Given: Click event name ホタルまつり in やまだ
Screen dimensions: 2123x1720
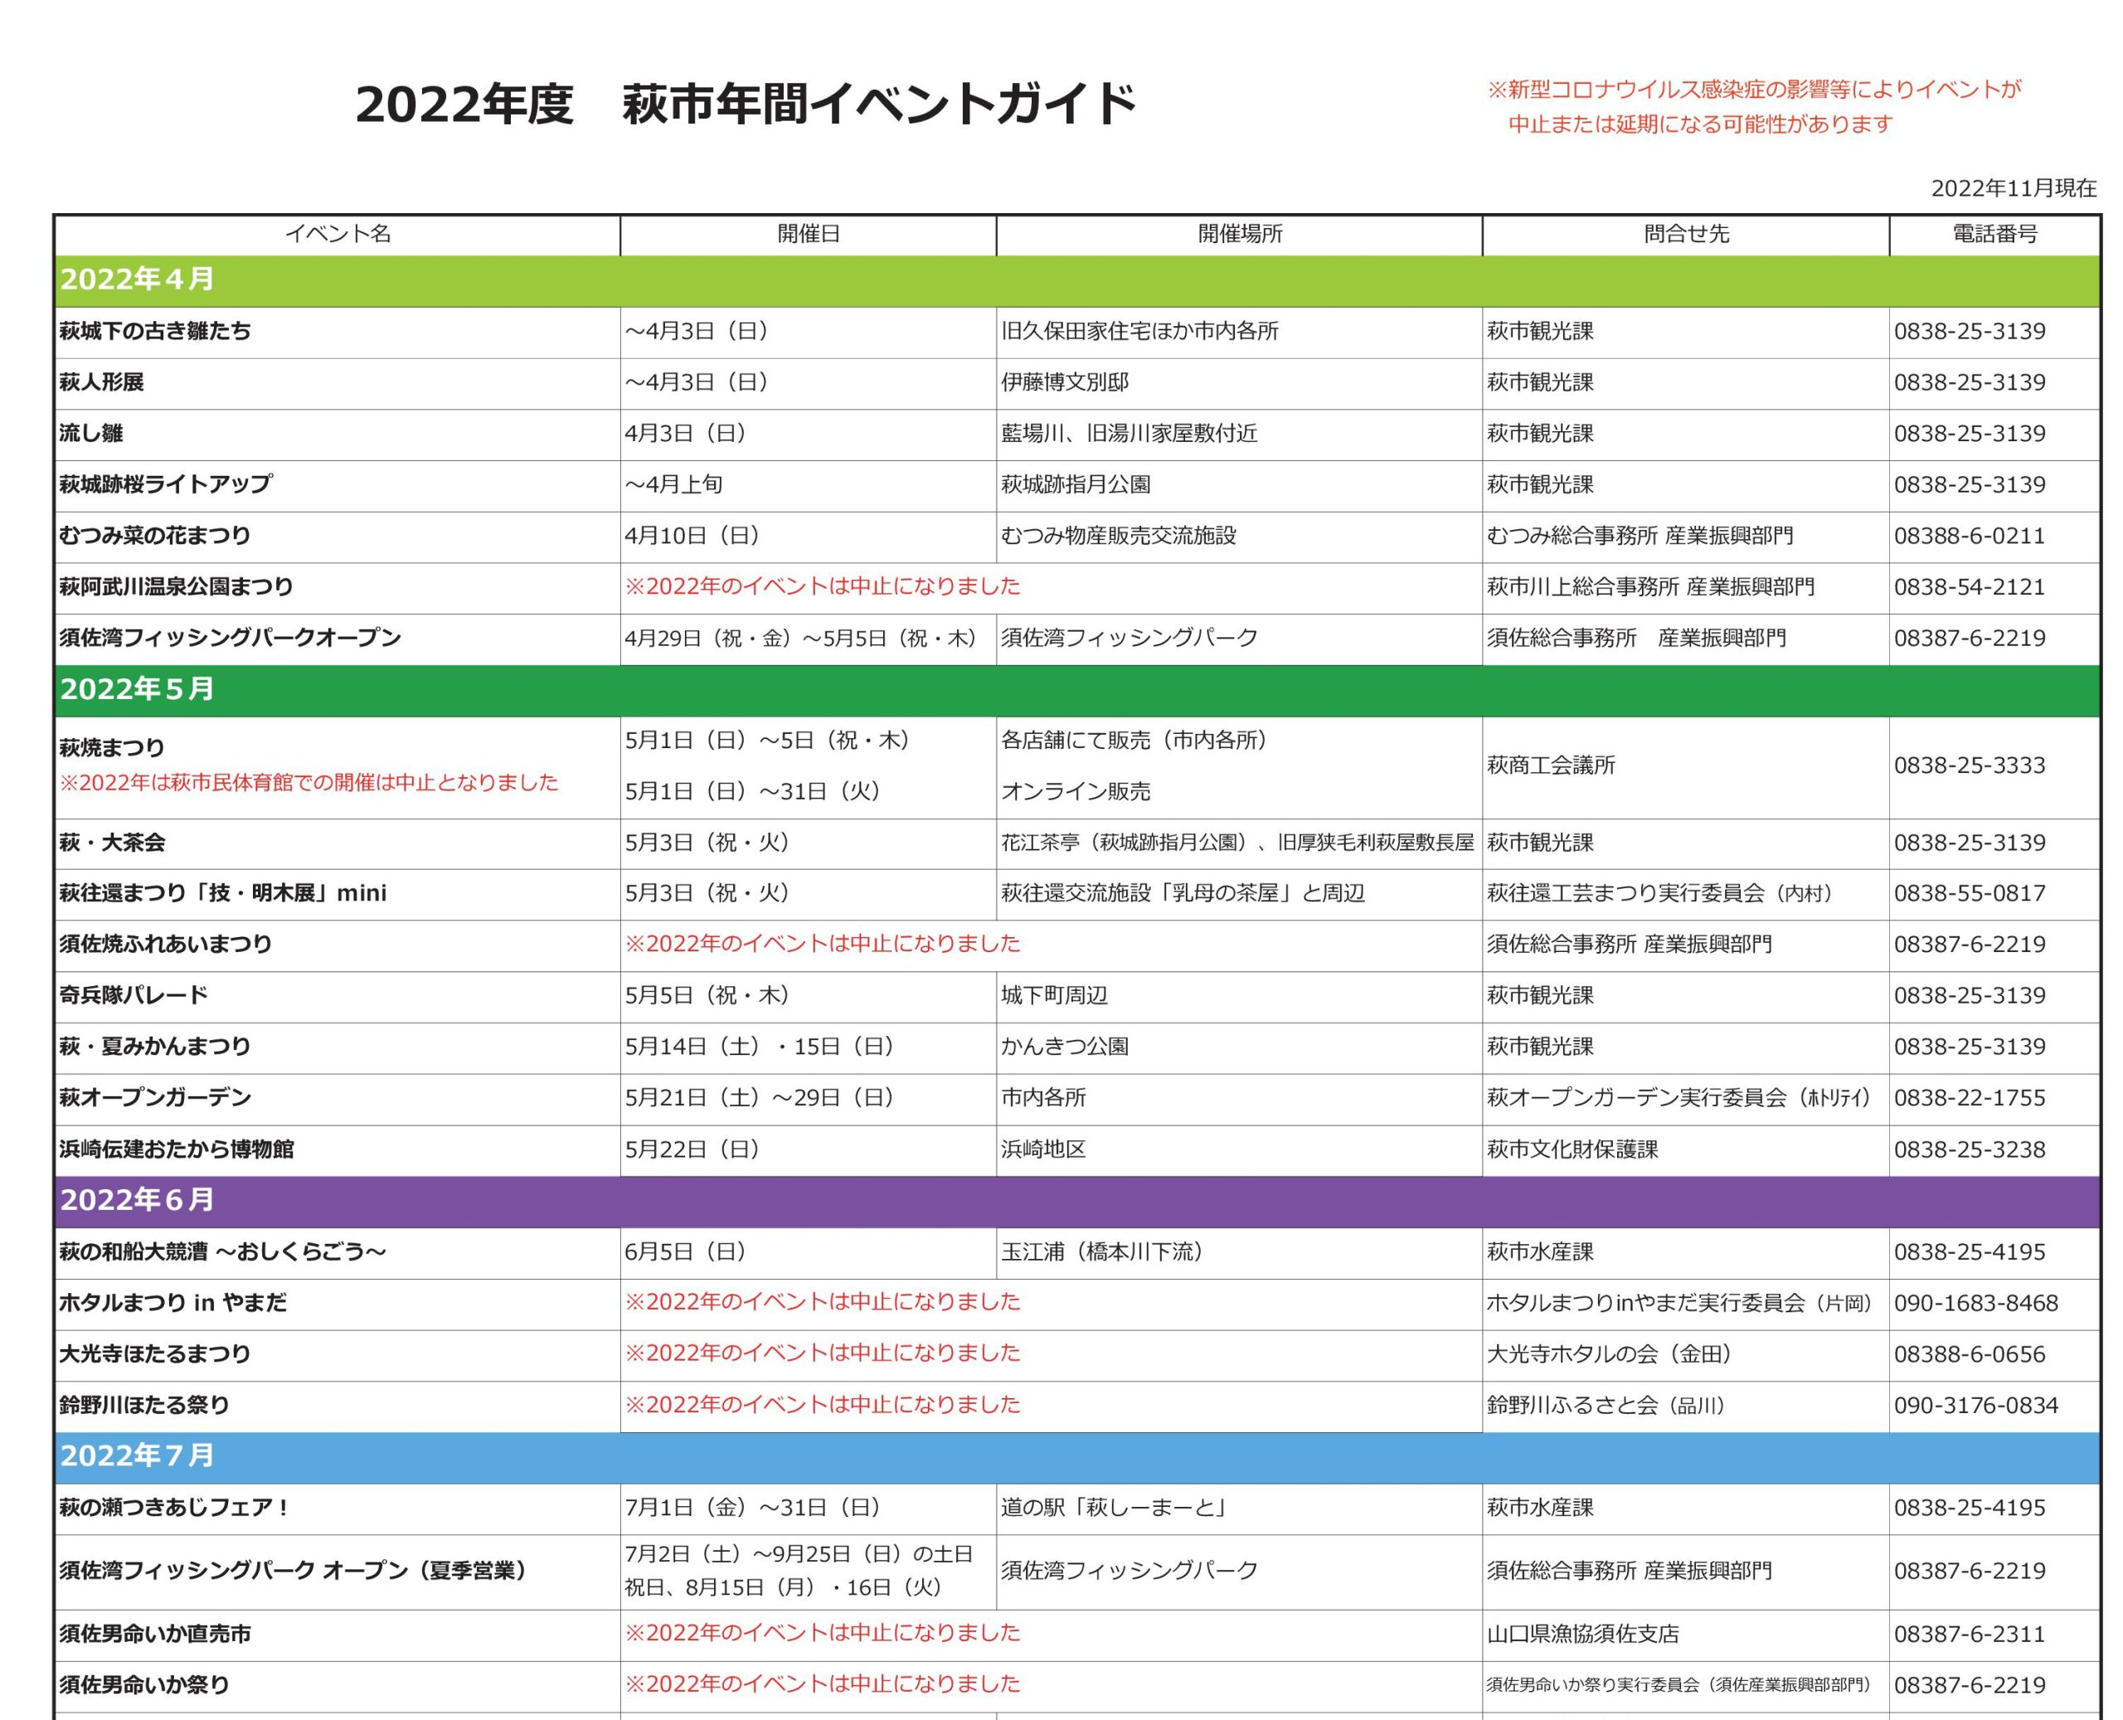Looking at the screenshot, I should (173, 1303).
